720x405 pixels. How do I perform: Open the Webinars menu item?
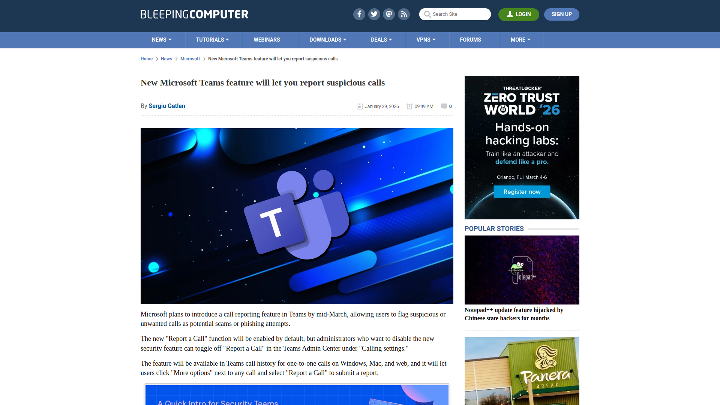pos(267,40)
